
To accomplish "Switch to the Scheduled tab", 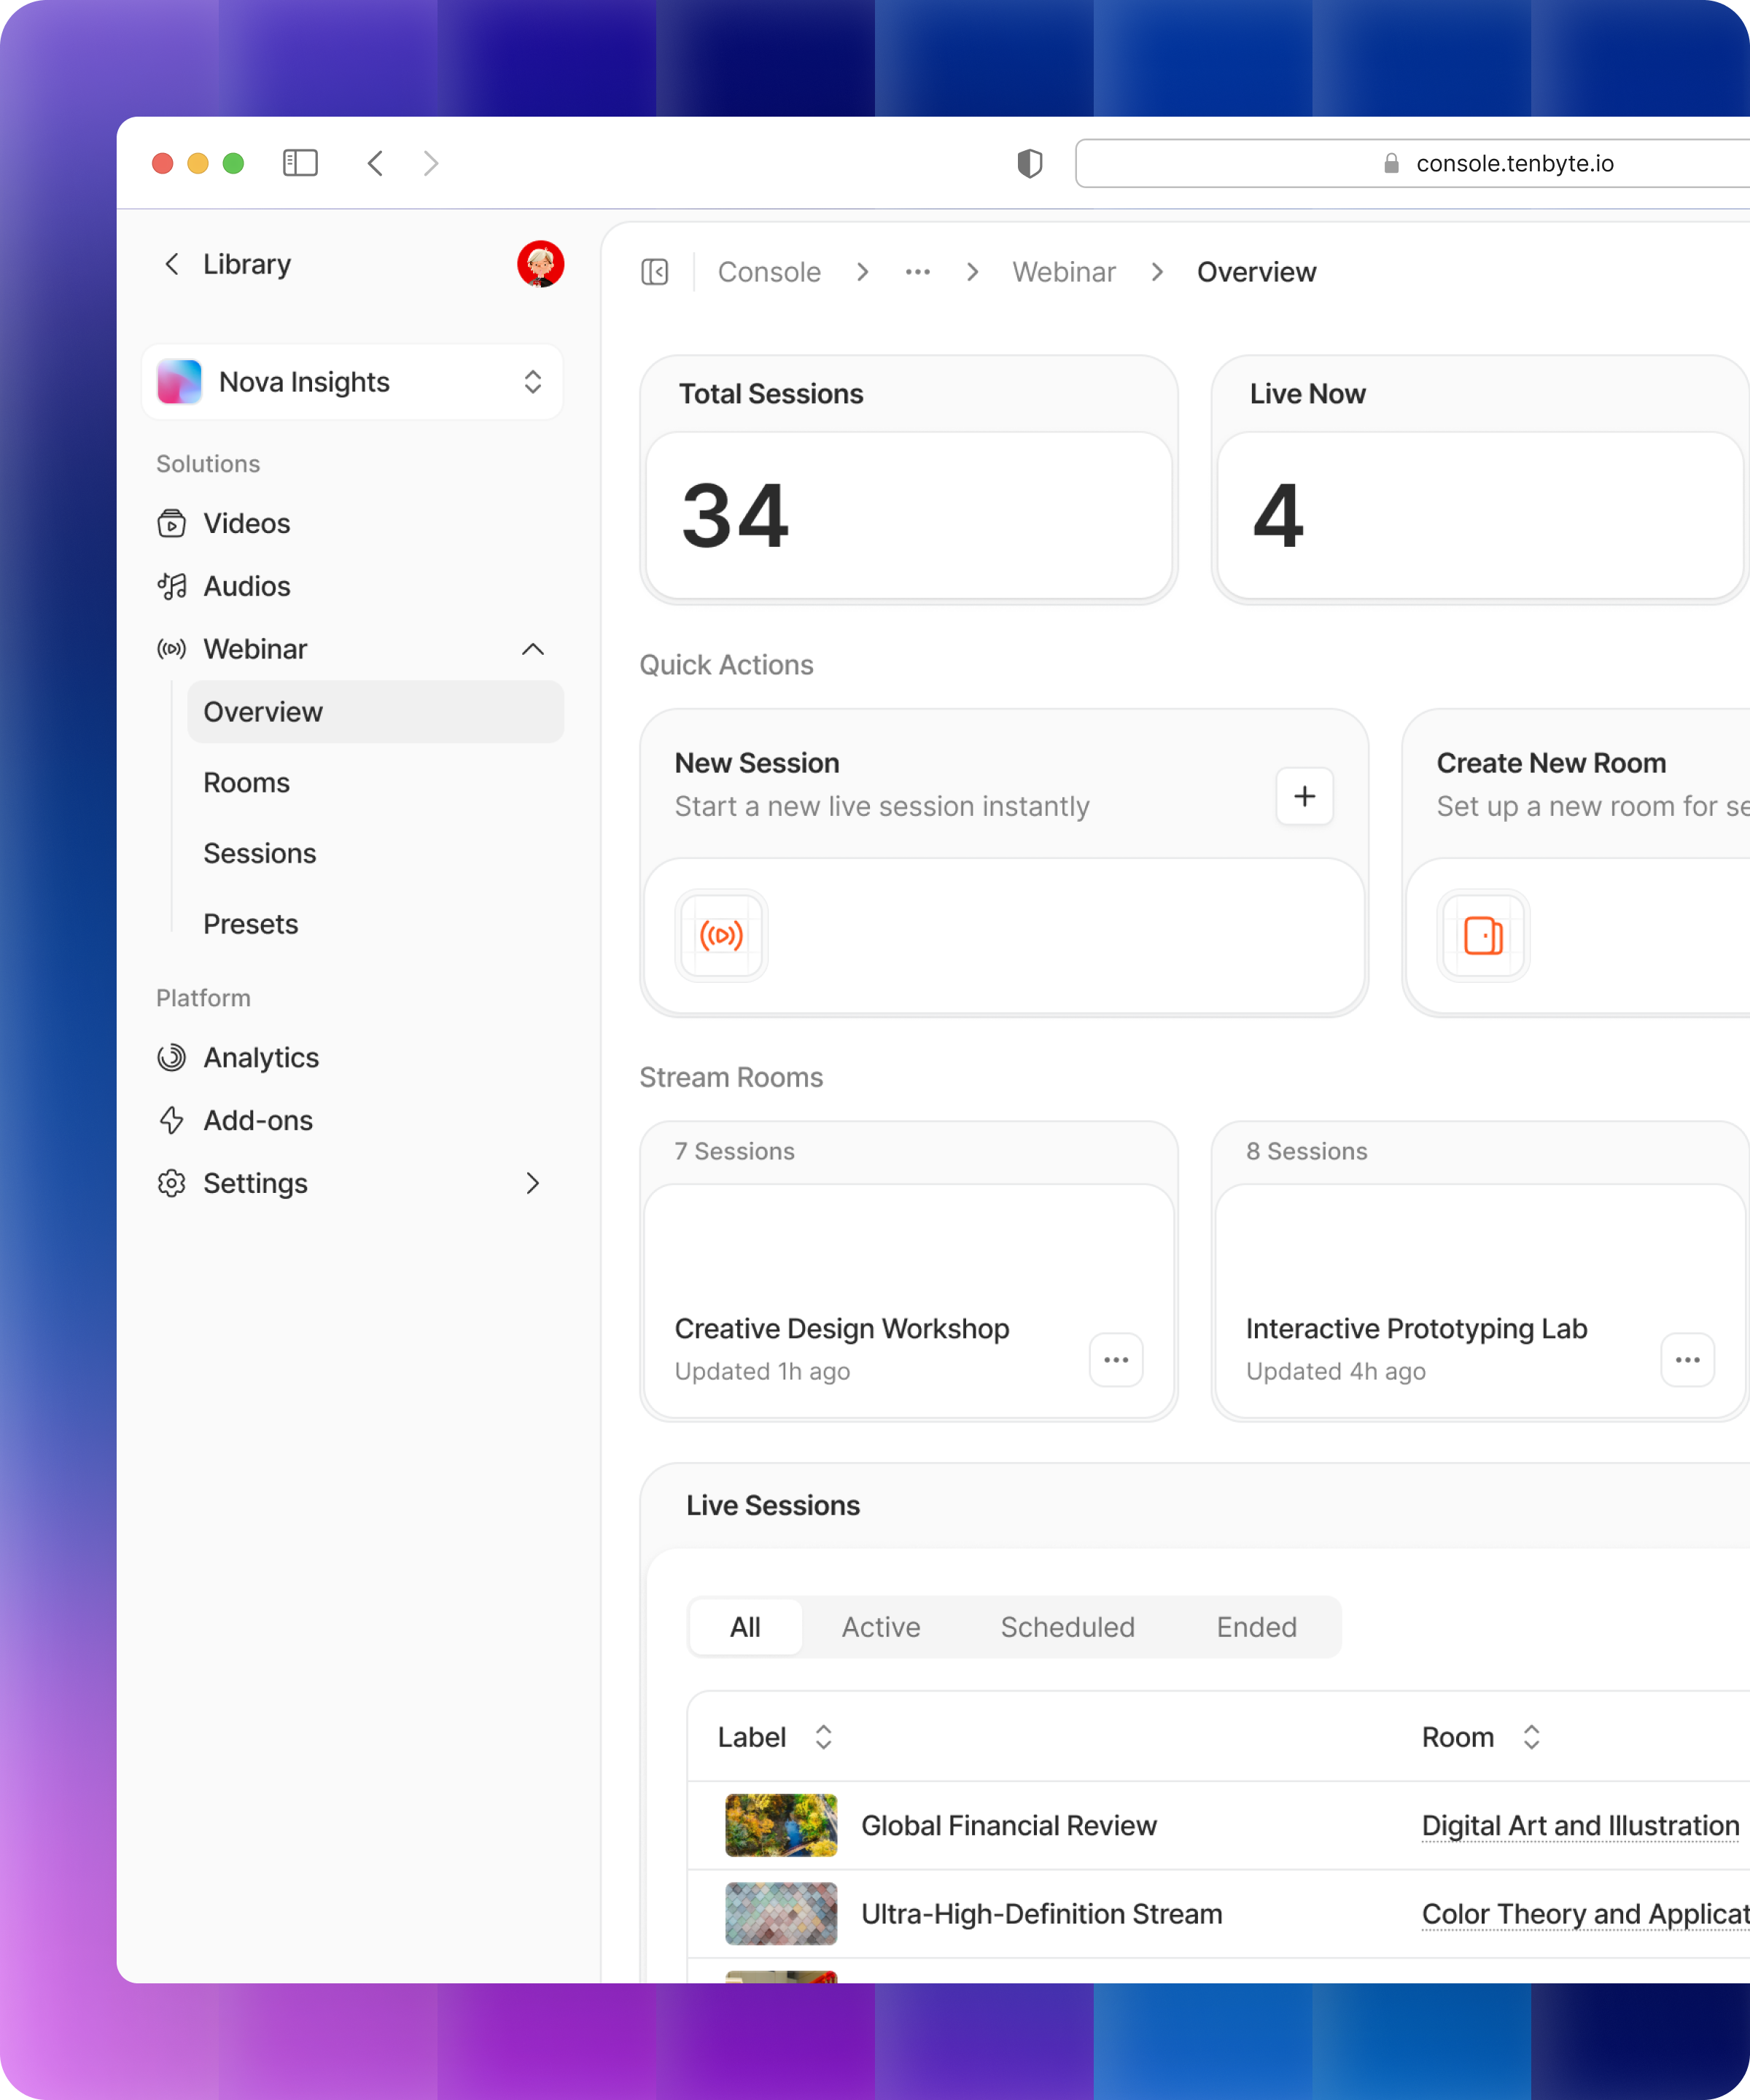I will point(1067,1627).
